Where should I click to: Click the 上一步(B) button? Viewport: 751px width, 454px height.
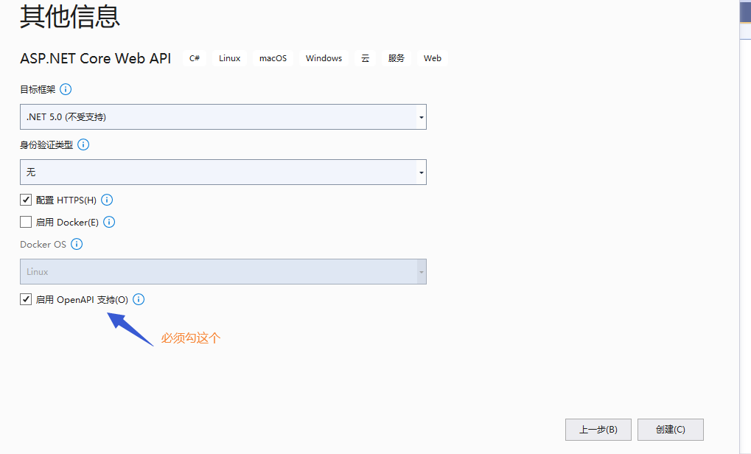pos(598,430)
